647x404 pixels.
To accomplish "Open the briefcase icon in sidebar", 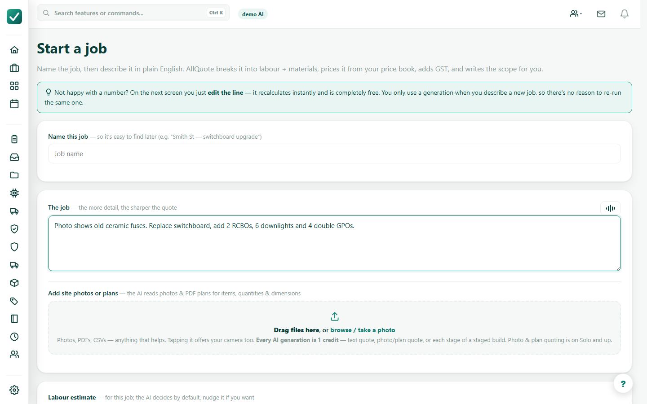I will 14,68.
